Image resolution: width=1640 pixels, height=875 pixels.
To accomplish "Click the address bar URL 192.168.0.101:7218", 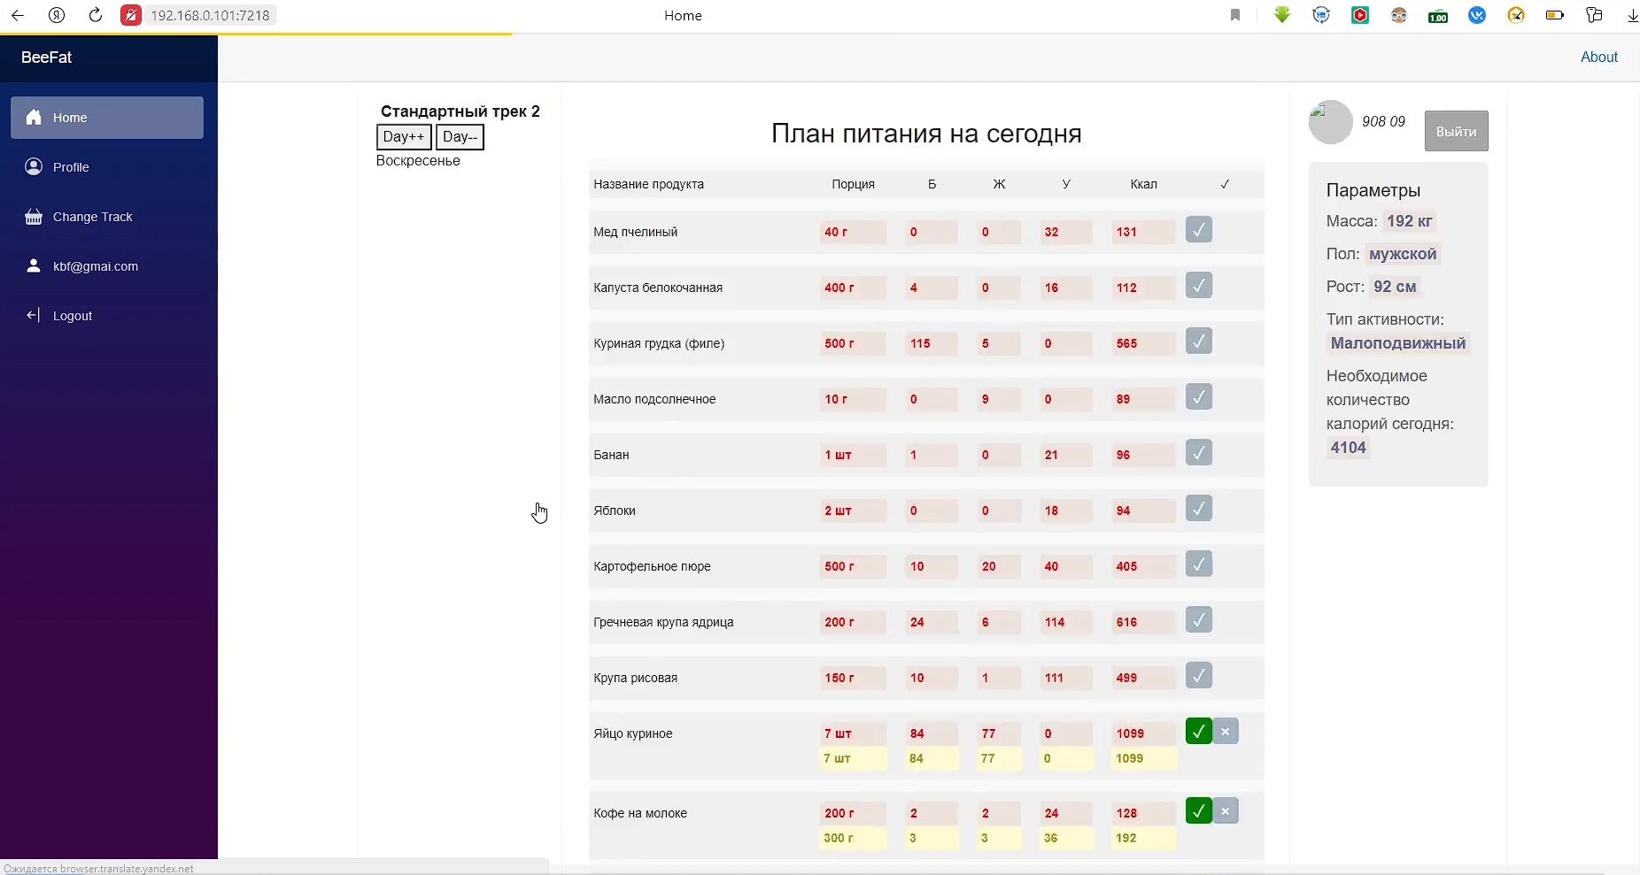I will pyautogui.click(x=210, y=15).
